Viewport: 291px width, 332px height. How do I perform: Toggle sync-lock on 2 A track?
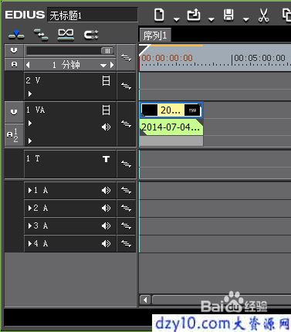point(126,208)
